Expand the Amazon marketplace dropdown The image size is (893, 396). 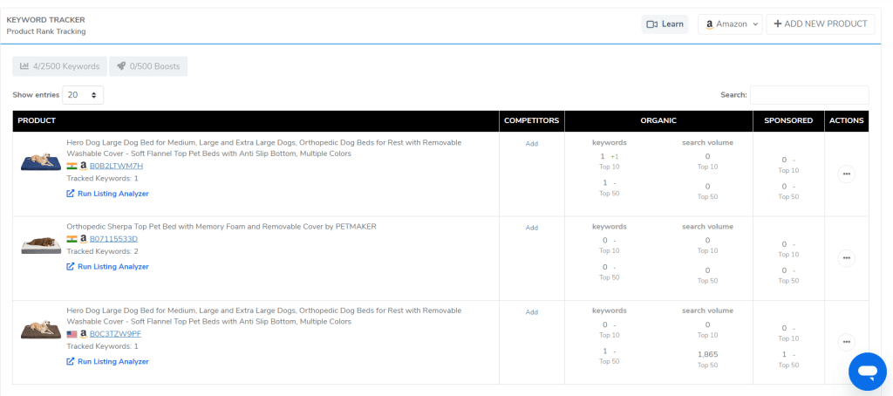pyautogui.click(x=731, y=24)
